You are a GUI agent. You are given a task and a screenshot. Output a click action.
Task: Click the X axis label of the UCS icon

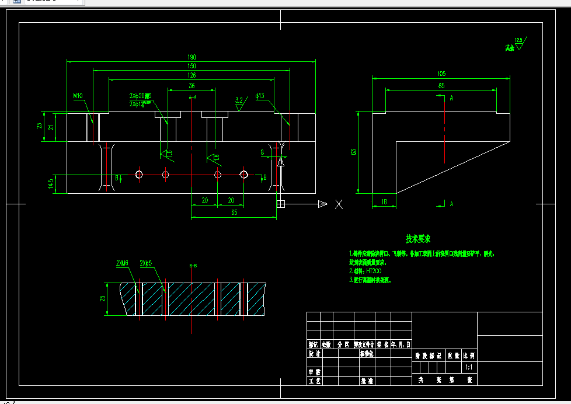(339, 204)
